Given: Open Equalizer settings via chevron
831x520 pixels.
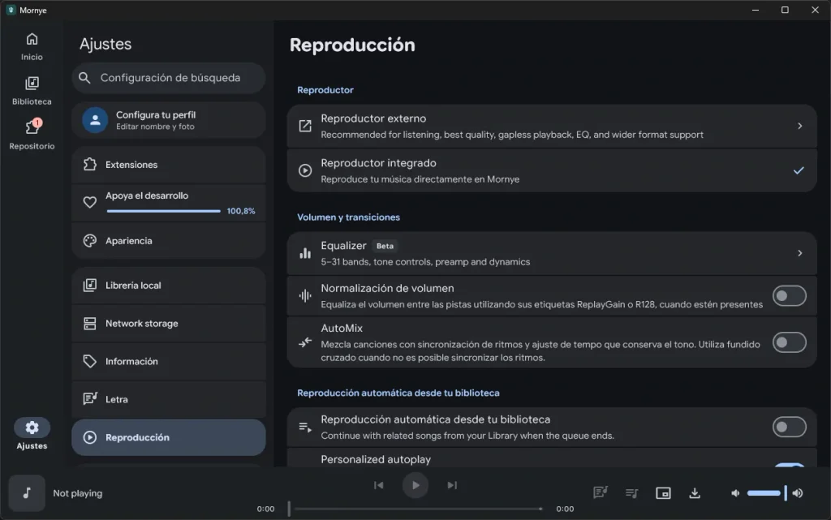Looking at the screenshot, I should (x=799, y=253).
